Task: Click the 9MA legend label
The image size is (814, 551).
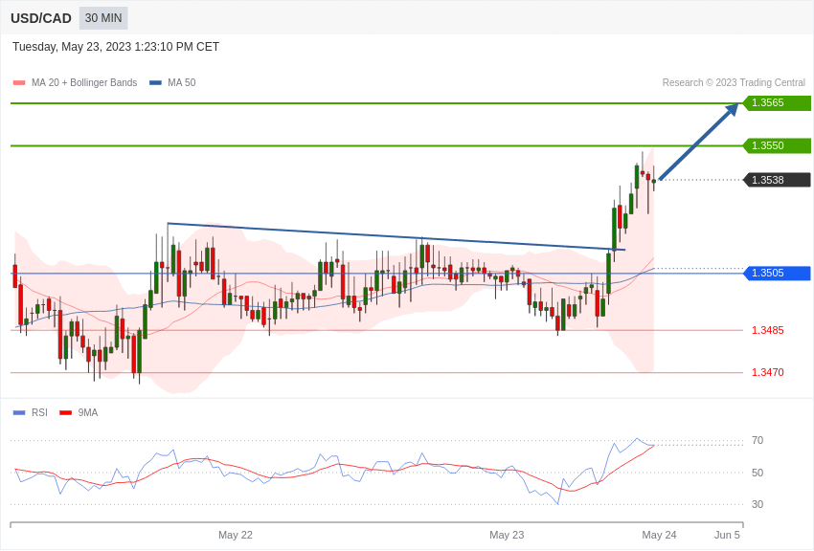Action: (88, 412)
